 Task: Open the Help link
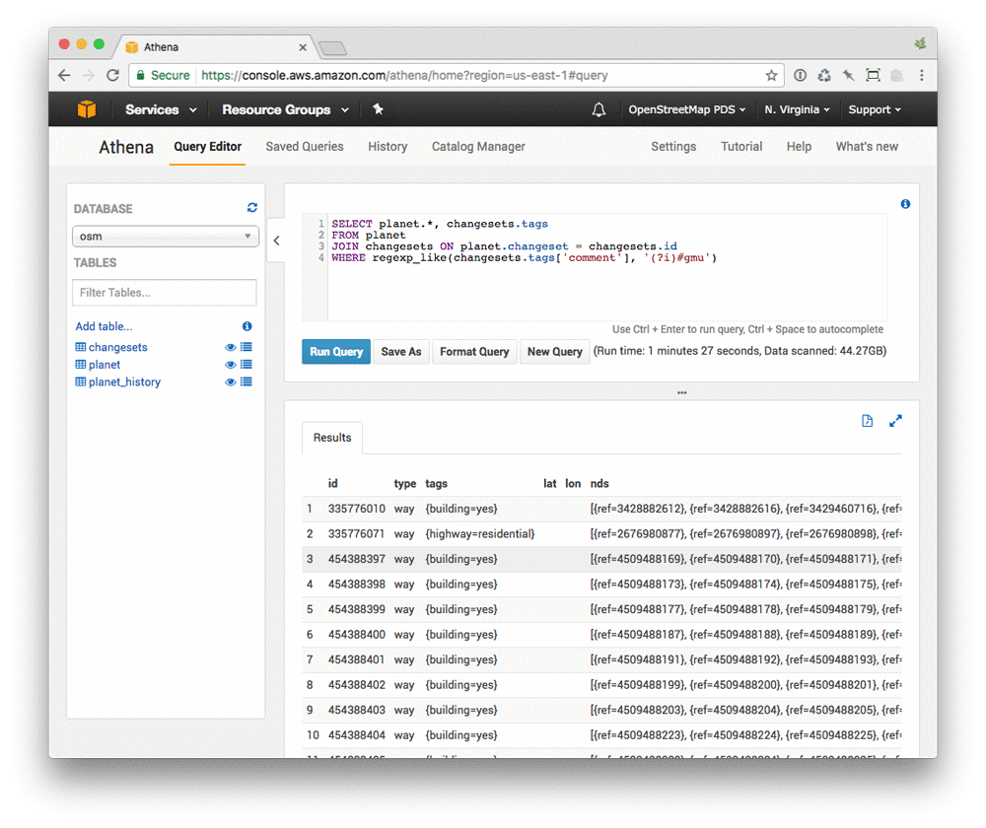pyautogui.click(x=799, y=147)
